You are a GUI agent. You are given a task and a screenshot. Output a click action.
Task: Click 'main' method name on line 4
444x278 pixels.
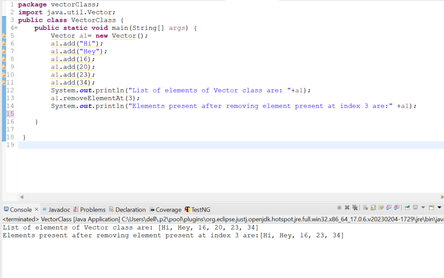[120, 28]
